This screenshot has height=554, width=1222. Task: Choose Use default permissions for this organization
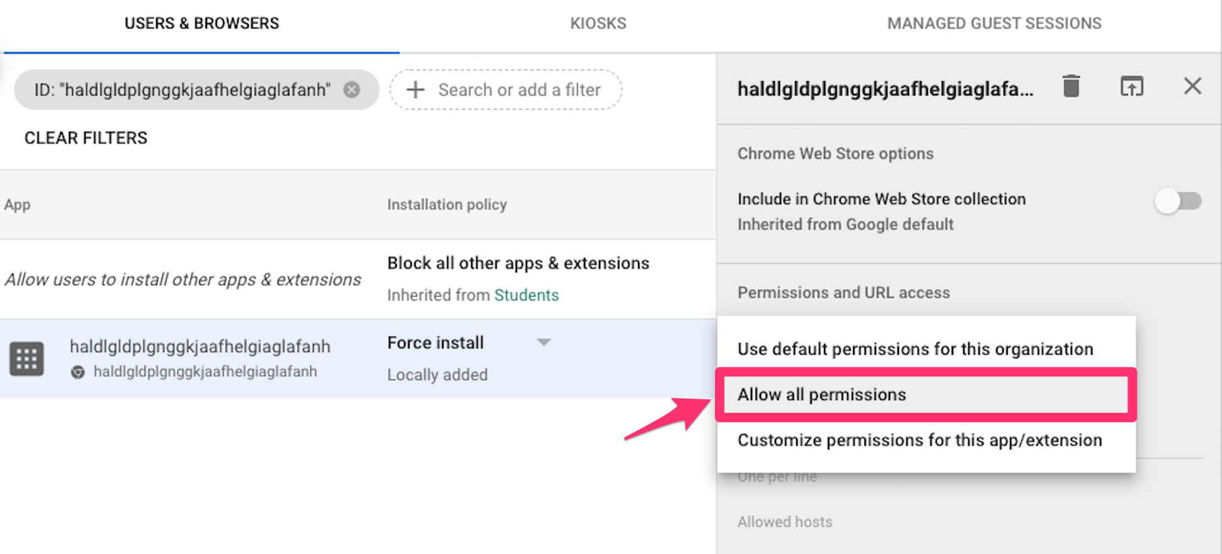[x=848, y=349]
